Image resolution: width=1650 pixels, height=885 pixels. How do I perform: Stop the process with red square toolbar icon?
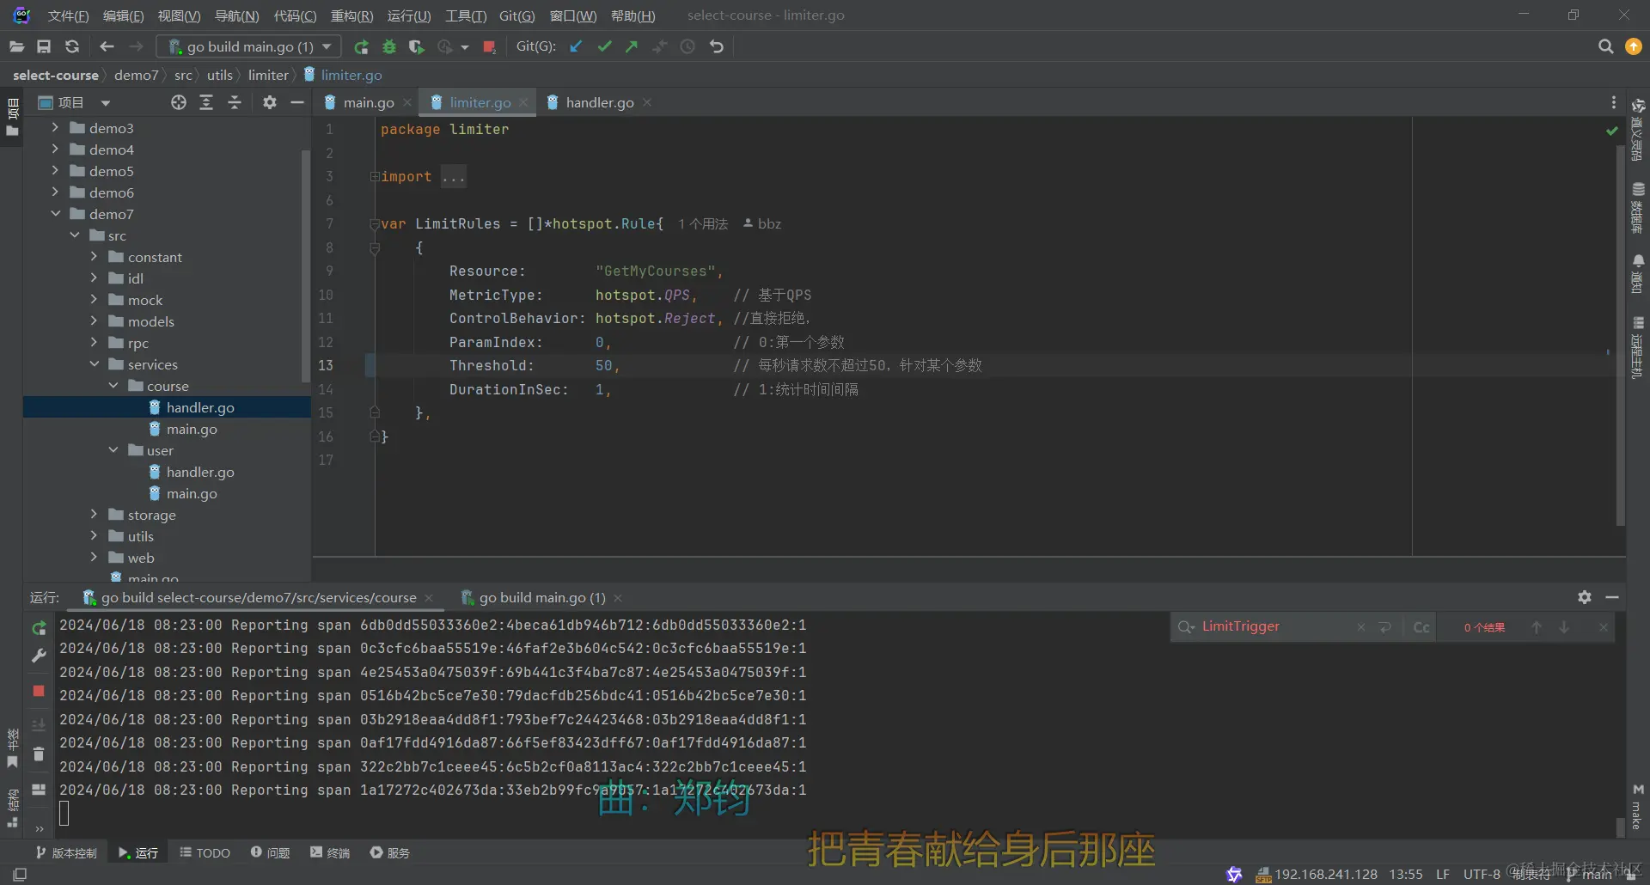[x=489, y=46]
